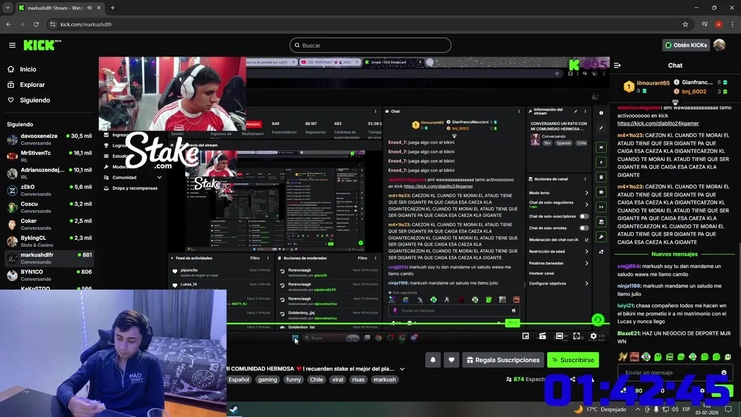Open zEkO channel in sidebar

point(49,190)
